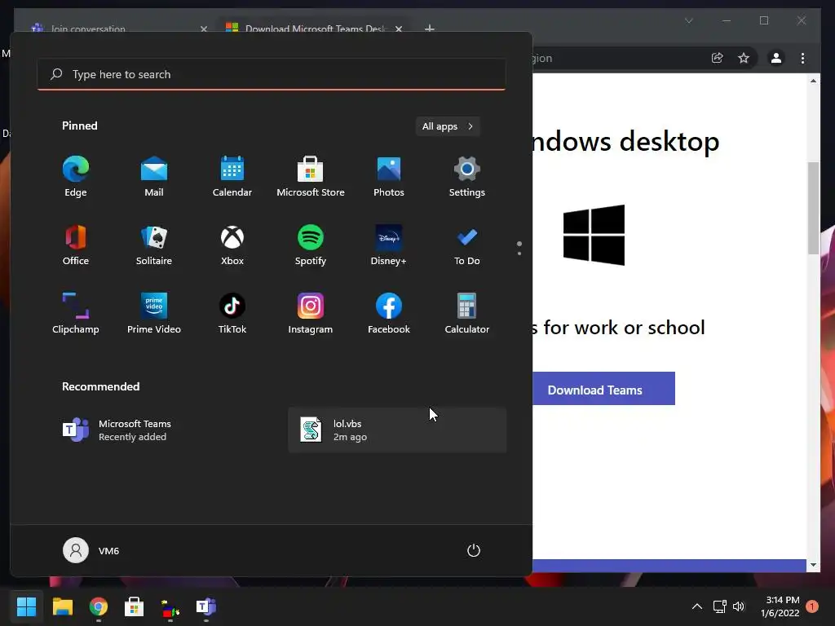Launch TikTok
Viewport: 835px width, 626px height.
[232, 314]
